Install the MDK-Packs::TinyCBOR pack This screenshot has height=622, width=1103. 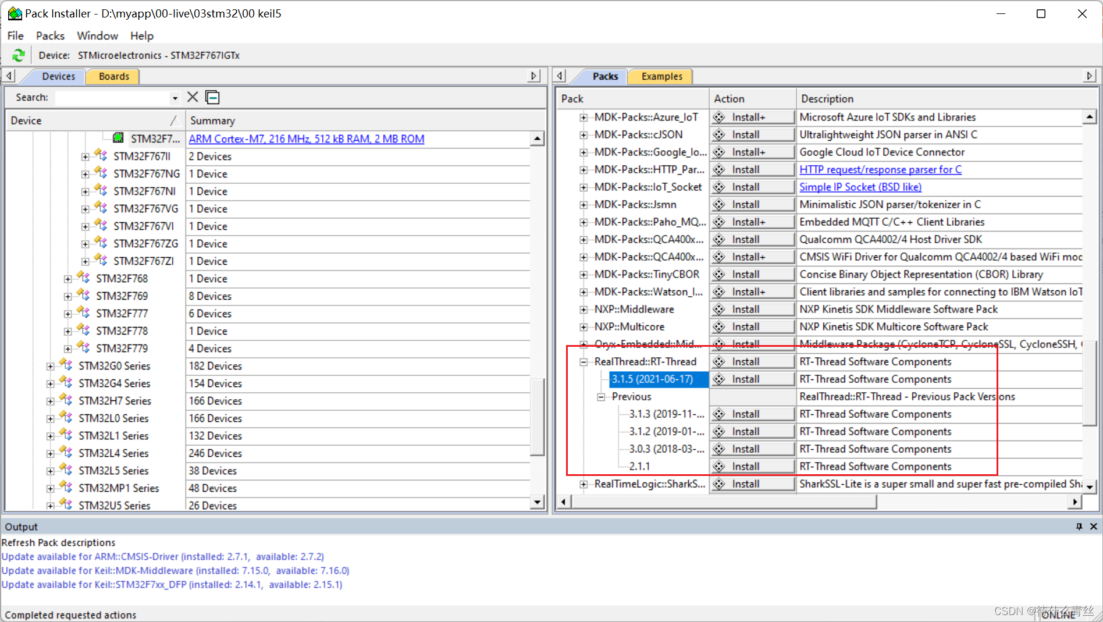pos(752,274)
